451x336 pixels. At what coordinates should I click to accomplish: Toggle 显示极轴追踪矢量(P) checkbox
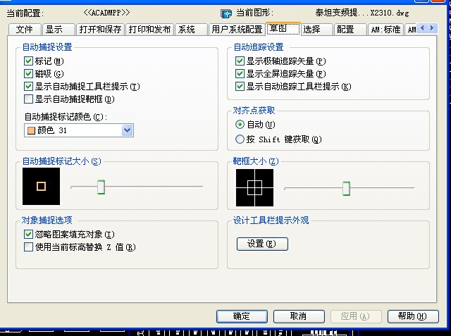tap(240, 61)
